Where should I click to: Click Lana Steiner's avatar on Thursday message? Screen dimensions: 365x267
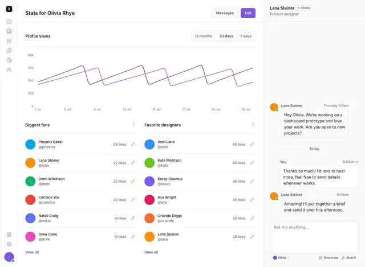pos(274,107)
